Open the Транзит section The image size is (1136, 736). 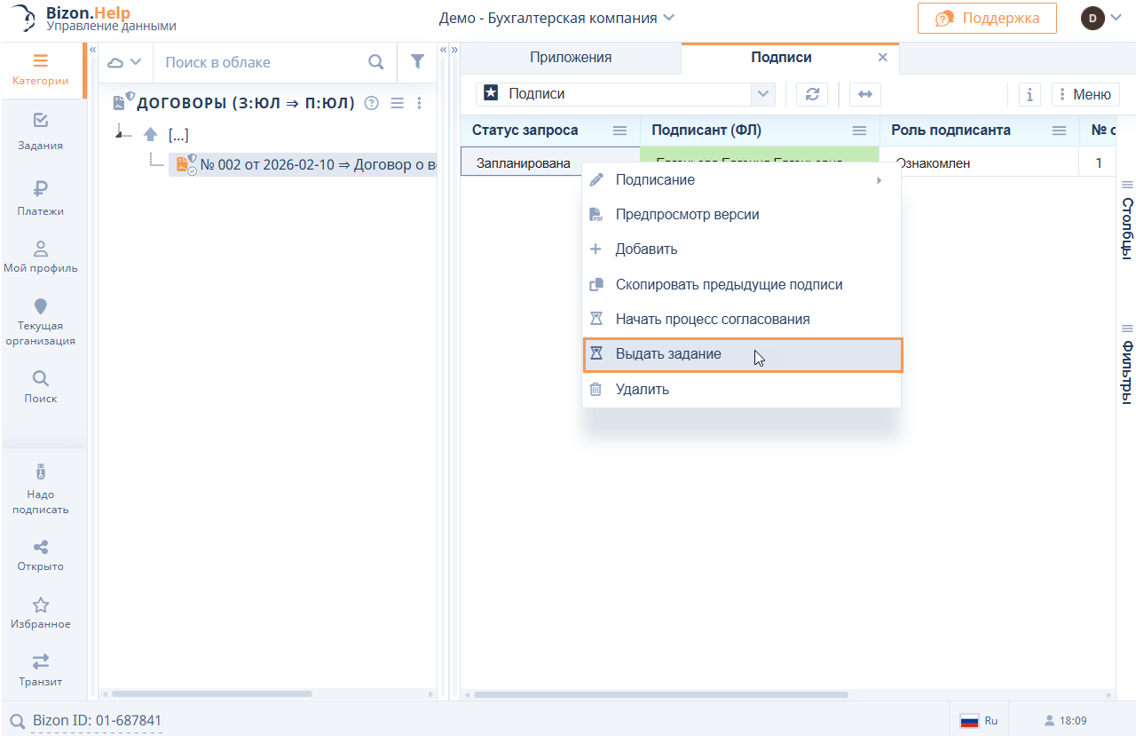click(40, 670)
